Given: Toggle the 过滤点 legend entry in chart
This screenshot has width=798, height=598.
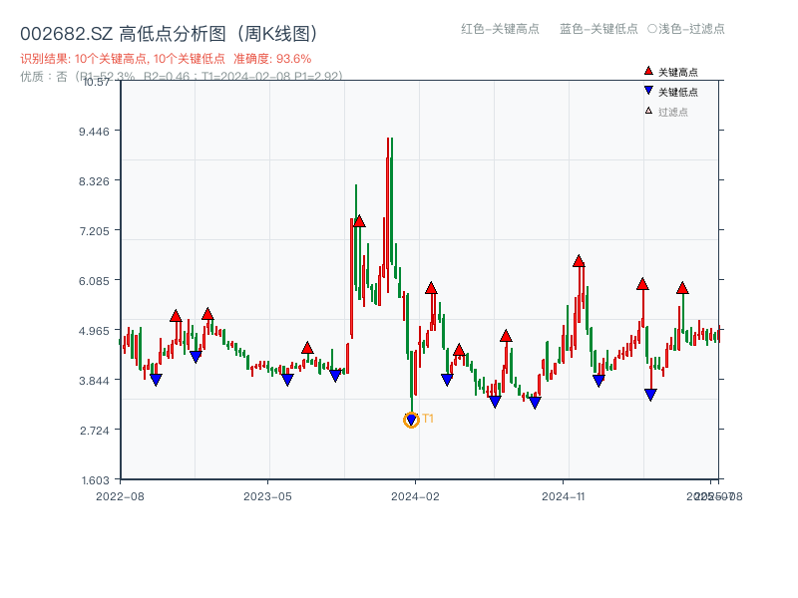Looking at the screenshot, I should pyautogui.click(x=666, y=112).
